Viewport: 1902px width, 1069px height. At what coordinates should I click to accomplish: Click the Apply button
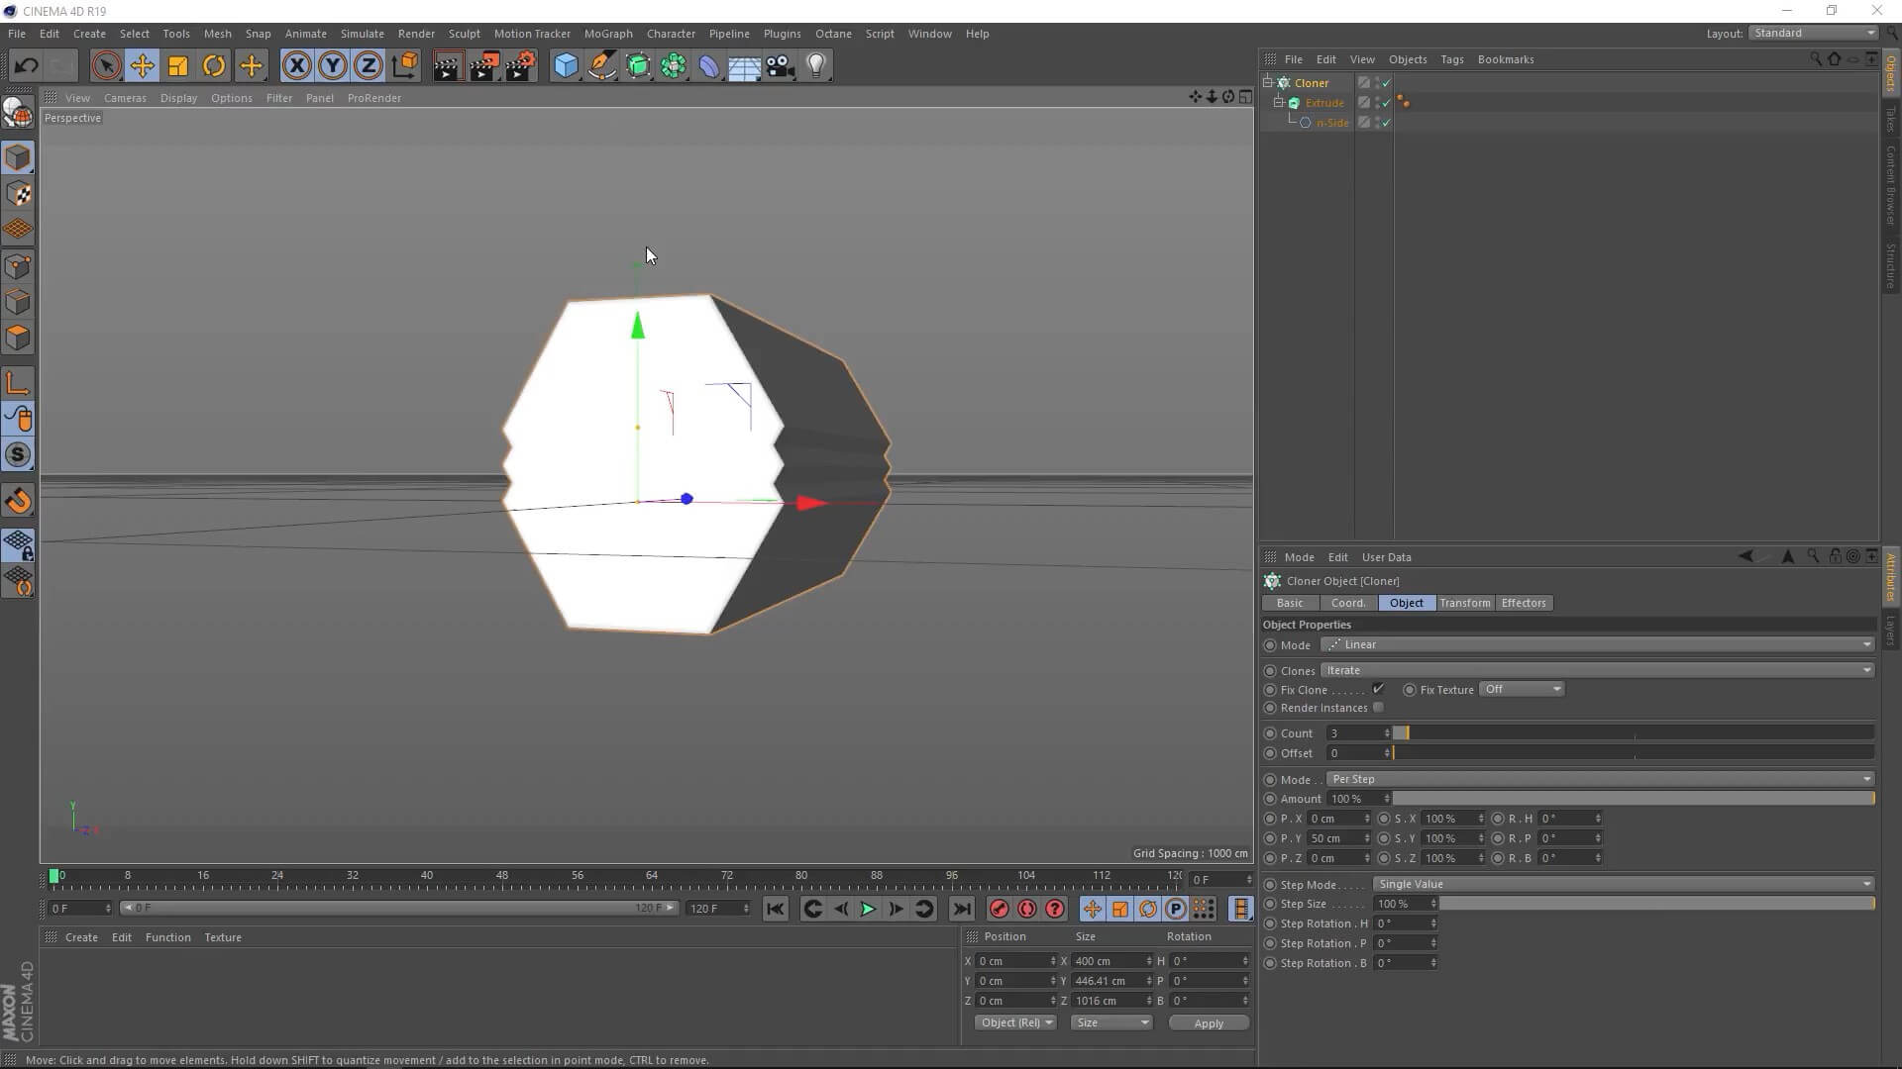pos(1208,1023)
